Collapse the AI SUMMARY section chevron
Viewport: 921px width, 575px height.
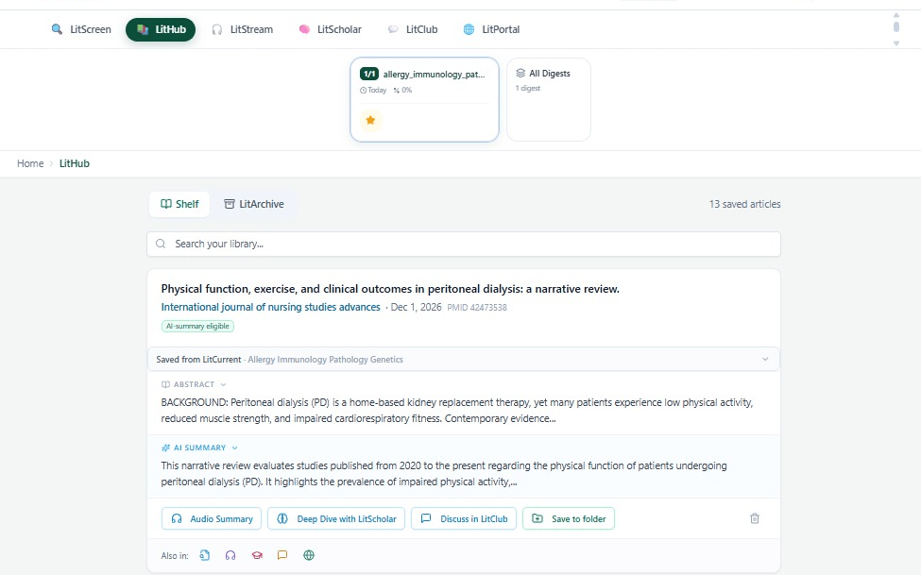(235, 448)
